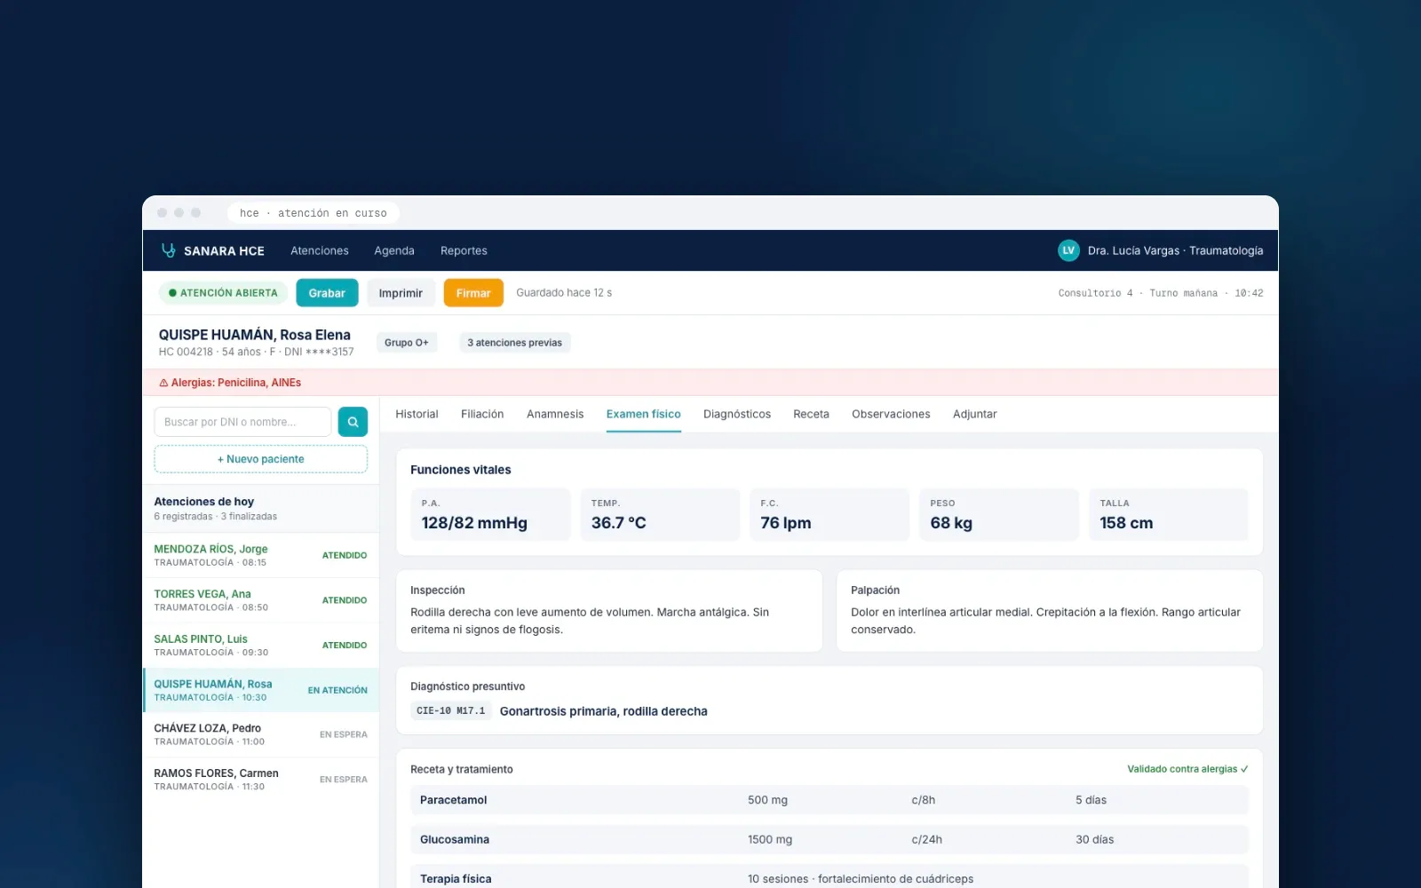Click the Validado contra alergias checkmark

coord(1244,769)
